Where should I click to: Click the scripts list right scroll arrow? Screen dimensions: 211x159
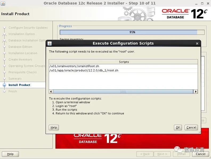coord(196,92)
